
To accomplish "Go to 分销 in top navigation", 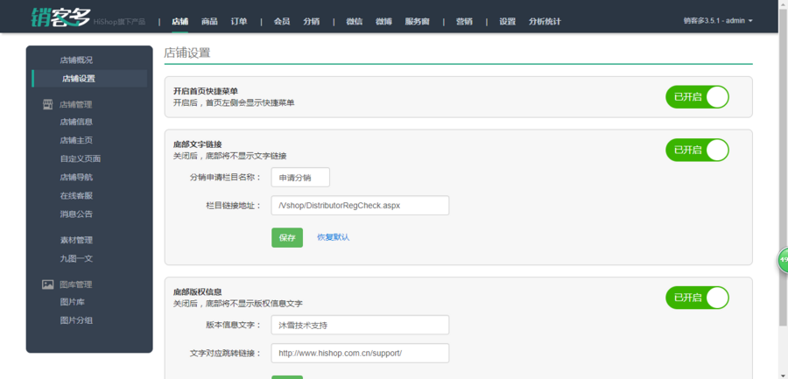I will [x=311, y=22].
